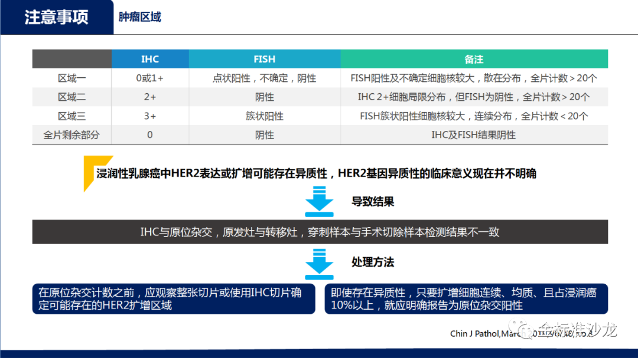Screen dimensions: 638x358
Task: Select the 全片剩余部分 row label
Action: (71, 135)
